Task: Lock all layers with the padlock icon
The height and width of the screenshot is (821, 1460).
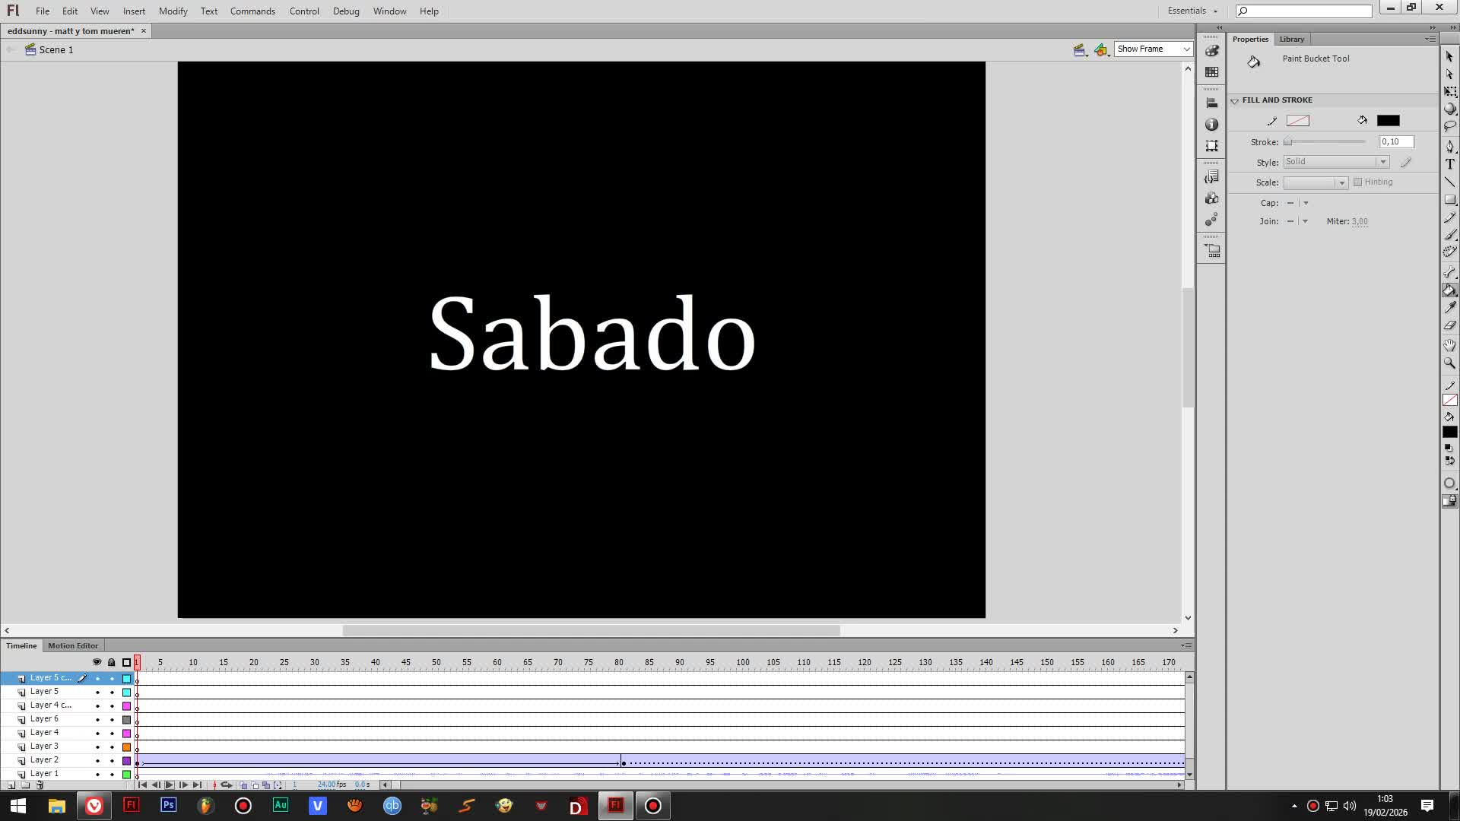Action: click(111, 662)
